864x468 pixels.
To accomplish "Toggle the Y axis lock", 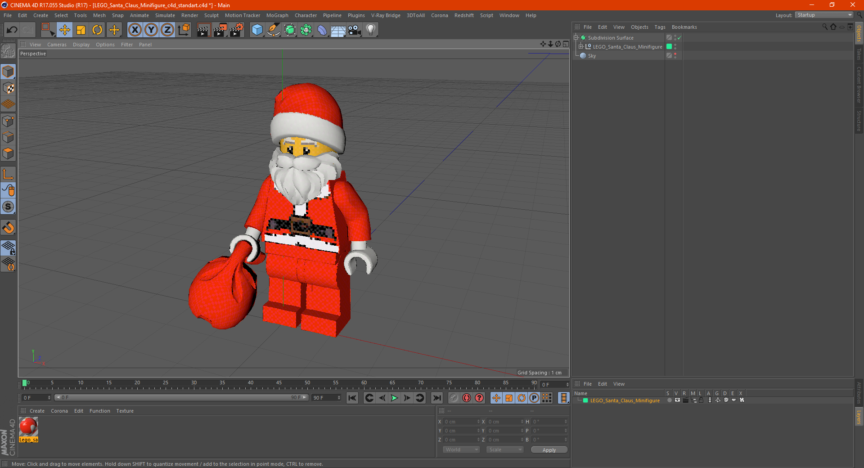I will tap(151, 30).
